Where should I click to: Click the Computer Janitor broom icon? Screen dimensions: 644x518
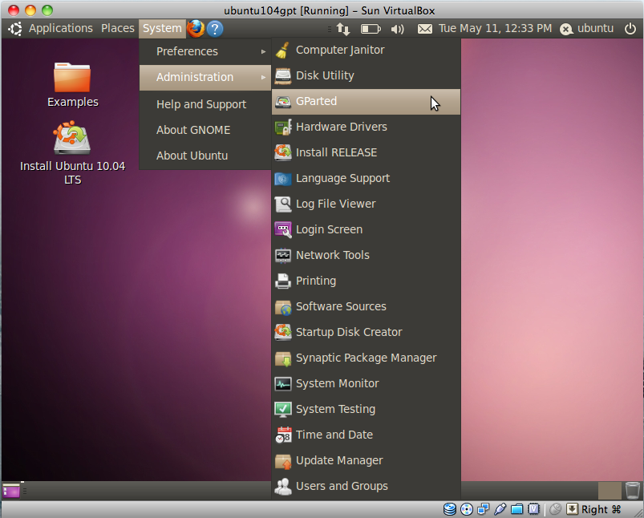click(x=283, y=50)
